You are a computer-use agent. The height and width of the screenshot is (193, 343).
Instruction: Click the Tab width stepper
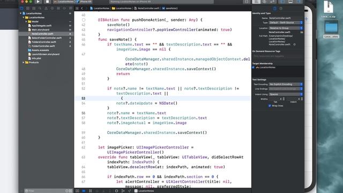tap(284, 99)
